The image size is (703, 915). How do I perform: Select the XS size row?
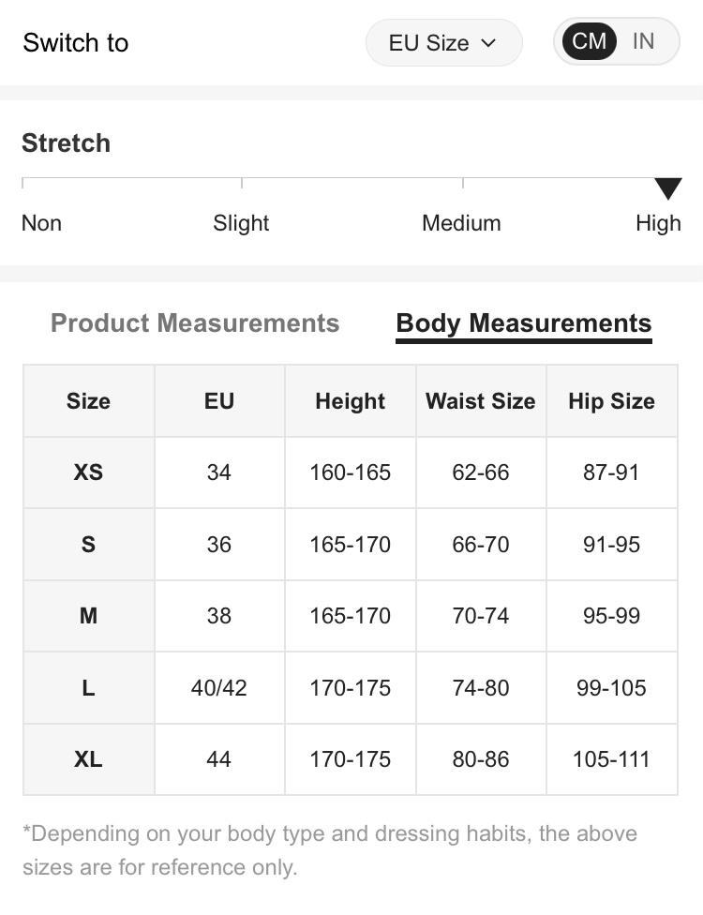click(88, 472)
